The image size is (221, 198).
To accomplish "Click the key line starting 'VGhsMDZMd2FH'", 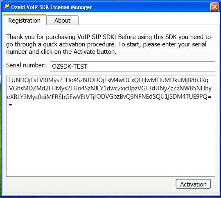I will click(110, 88).
